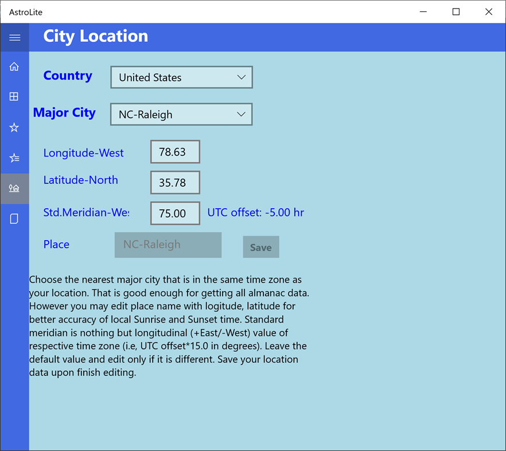Select the star-list icon in the sidebar
Screen dimensions: 506x451
click(14, 157)
